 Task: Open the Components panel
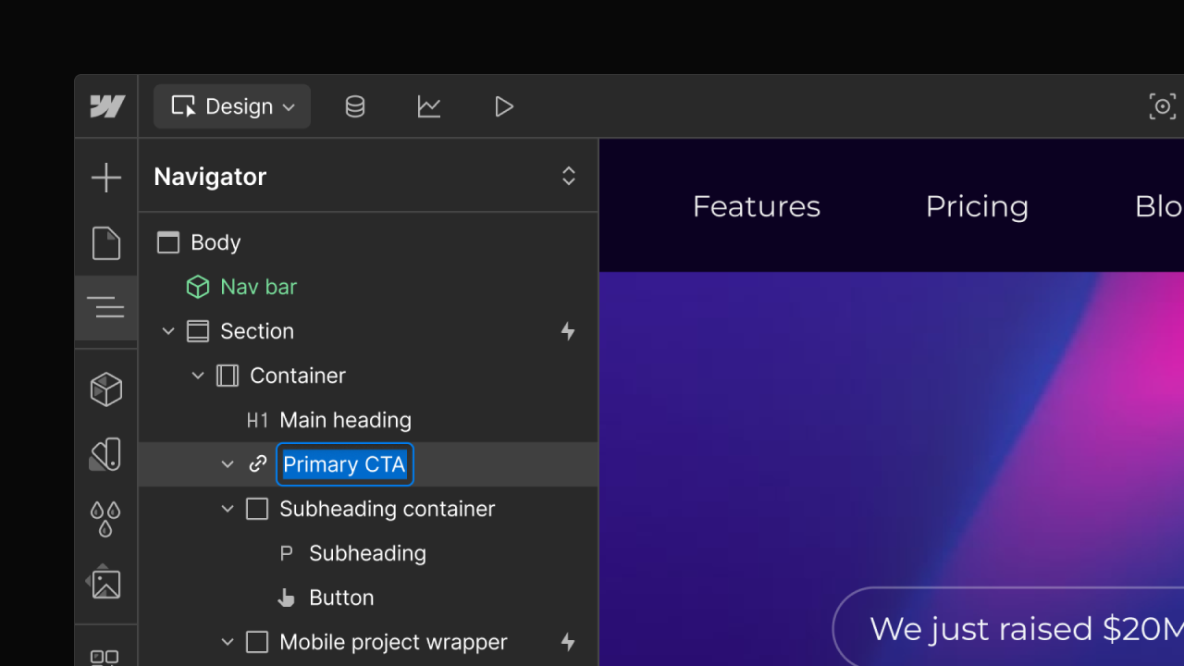106,388
